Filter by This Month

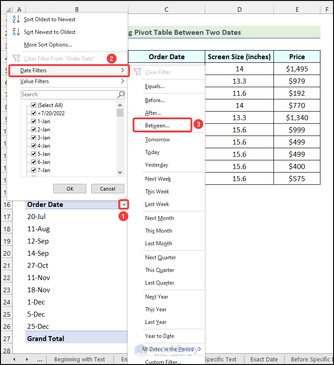[x=158, y=231]
